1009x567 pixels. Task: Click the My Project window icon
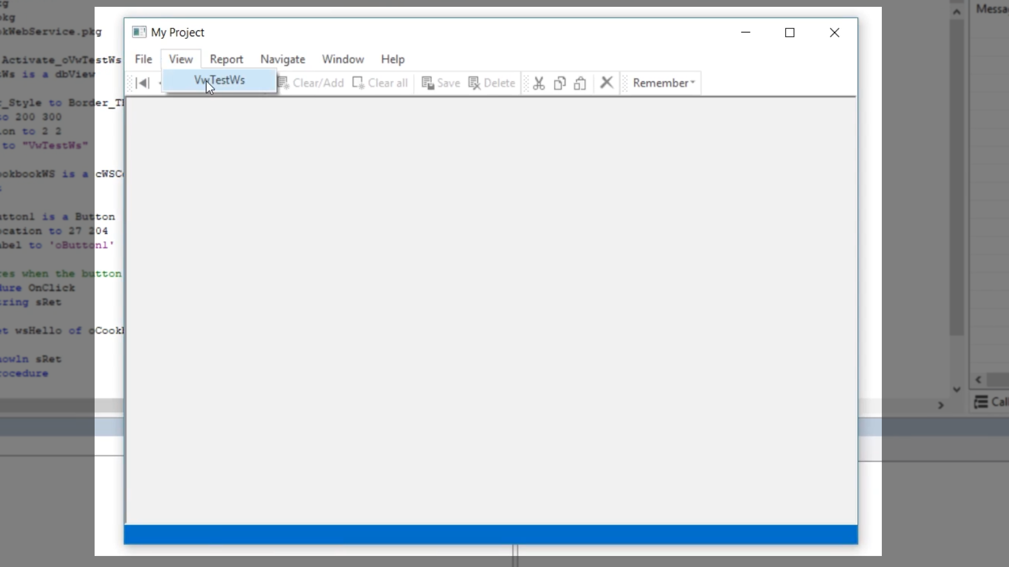[139, 32]
